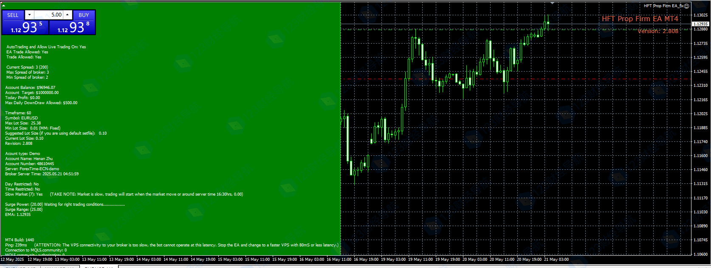Click the Account Name: Henan Zhu line
Screen dimensions: 711x268
[29, 159]
